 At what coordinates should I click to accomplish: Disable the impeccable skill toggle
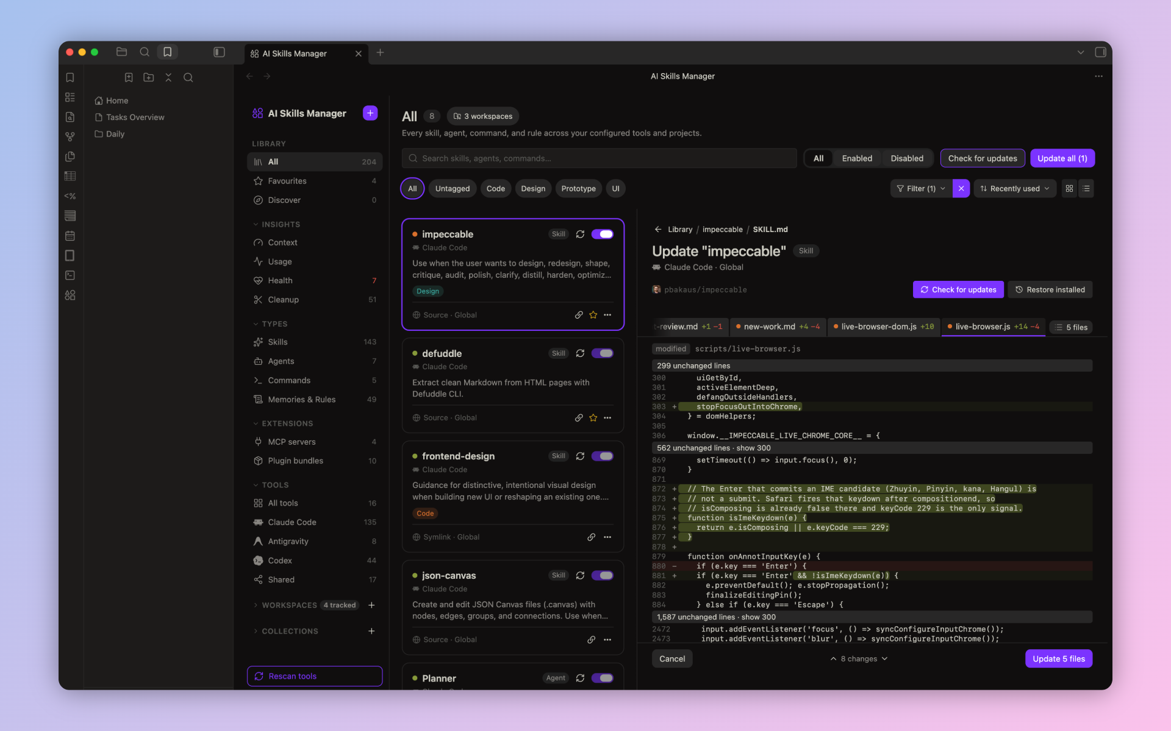point(602,234)
